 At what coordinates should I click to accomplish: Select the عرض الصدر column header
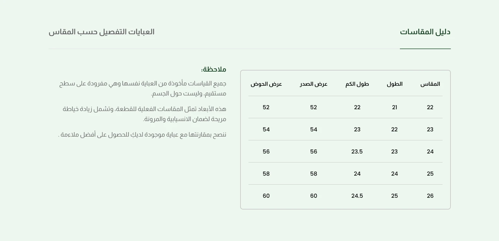tap(314, 84)
